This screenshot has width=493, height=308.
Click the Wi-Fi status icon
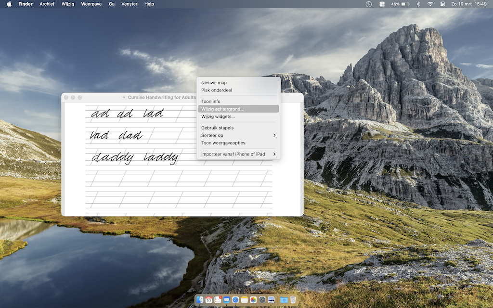click(430, 4)
